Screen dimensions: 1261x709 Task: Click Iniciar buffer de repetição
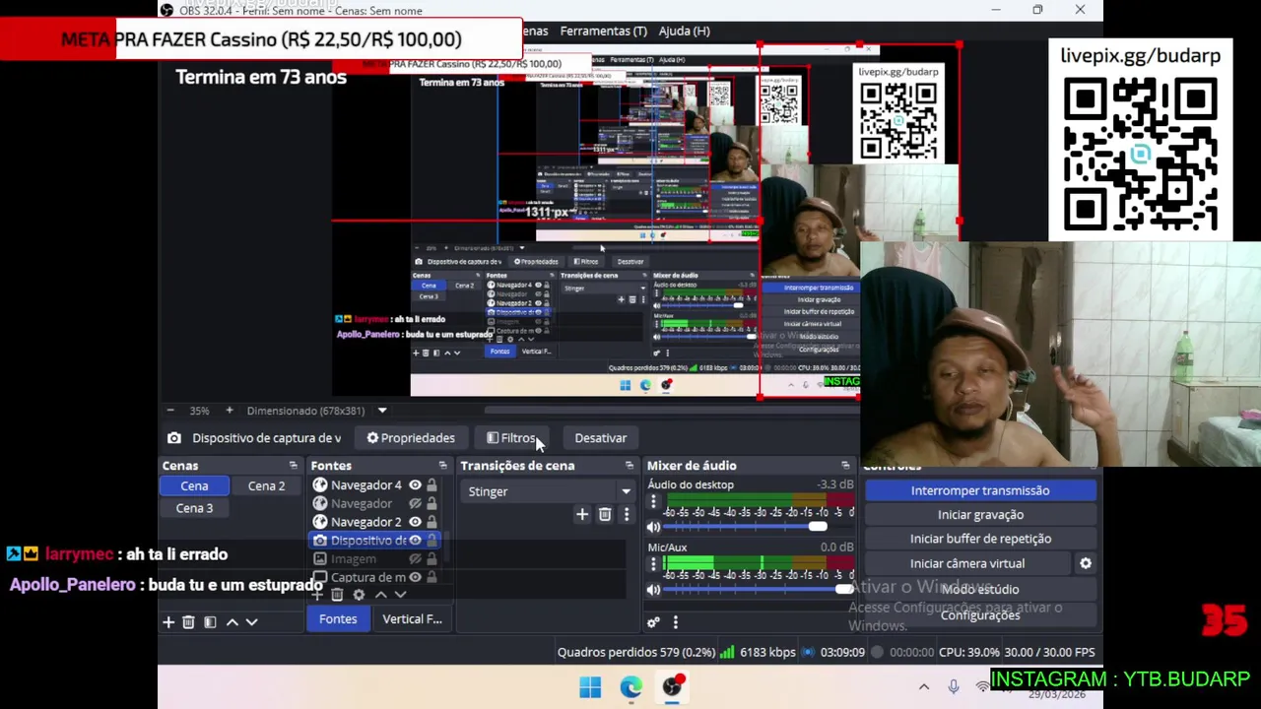pos(980,539)
